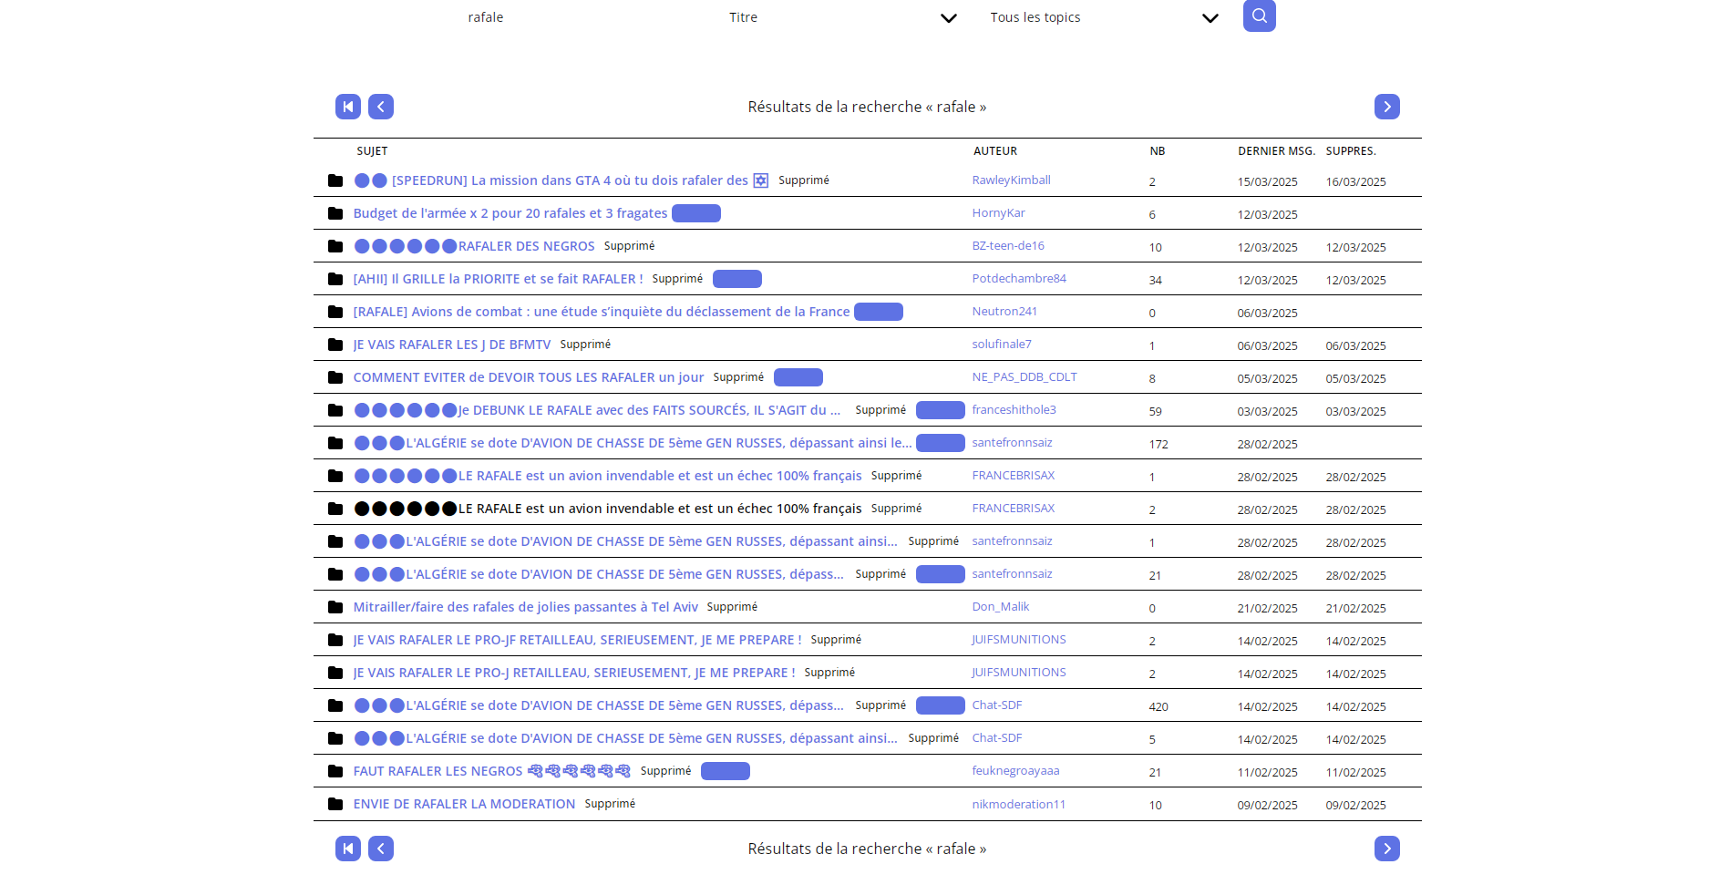
Task: Click the AUTEUR column header
Action: click(x=995, y=151)
